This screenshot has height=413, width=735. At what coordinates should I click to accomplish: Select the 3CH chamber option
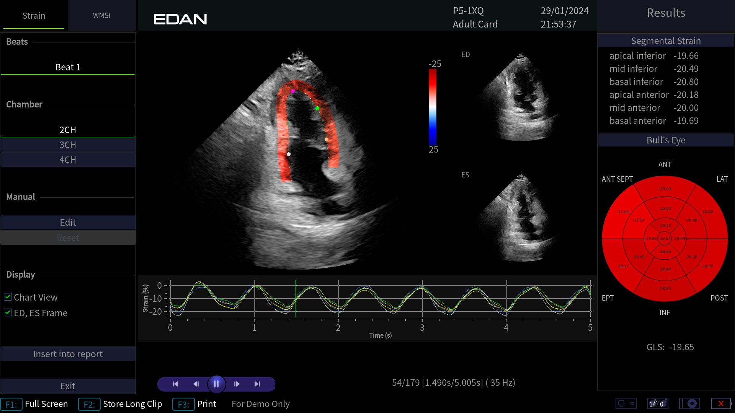click(68, 145)
